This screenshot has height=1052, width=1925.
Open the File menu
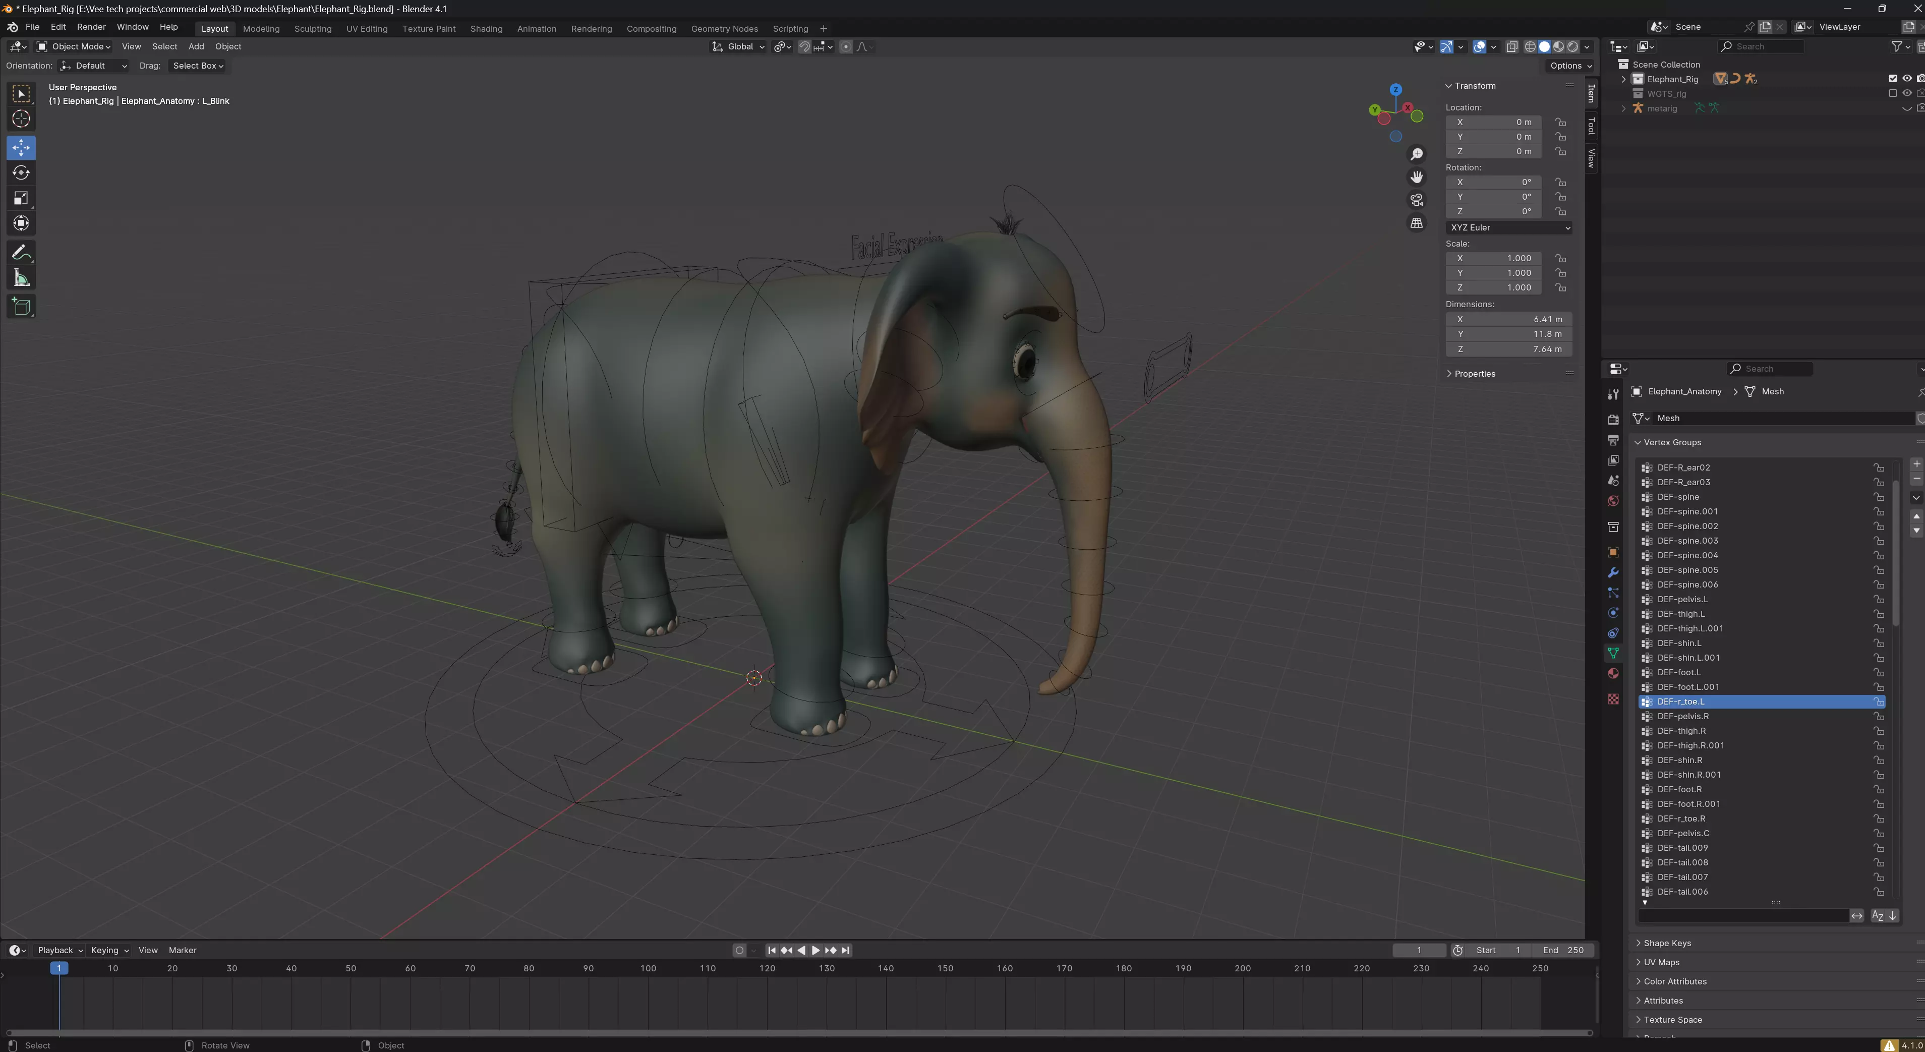coord(32,27)
